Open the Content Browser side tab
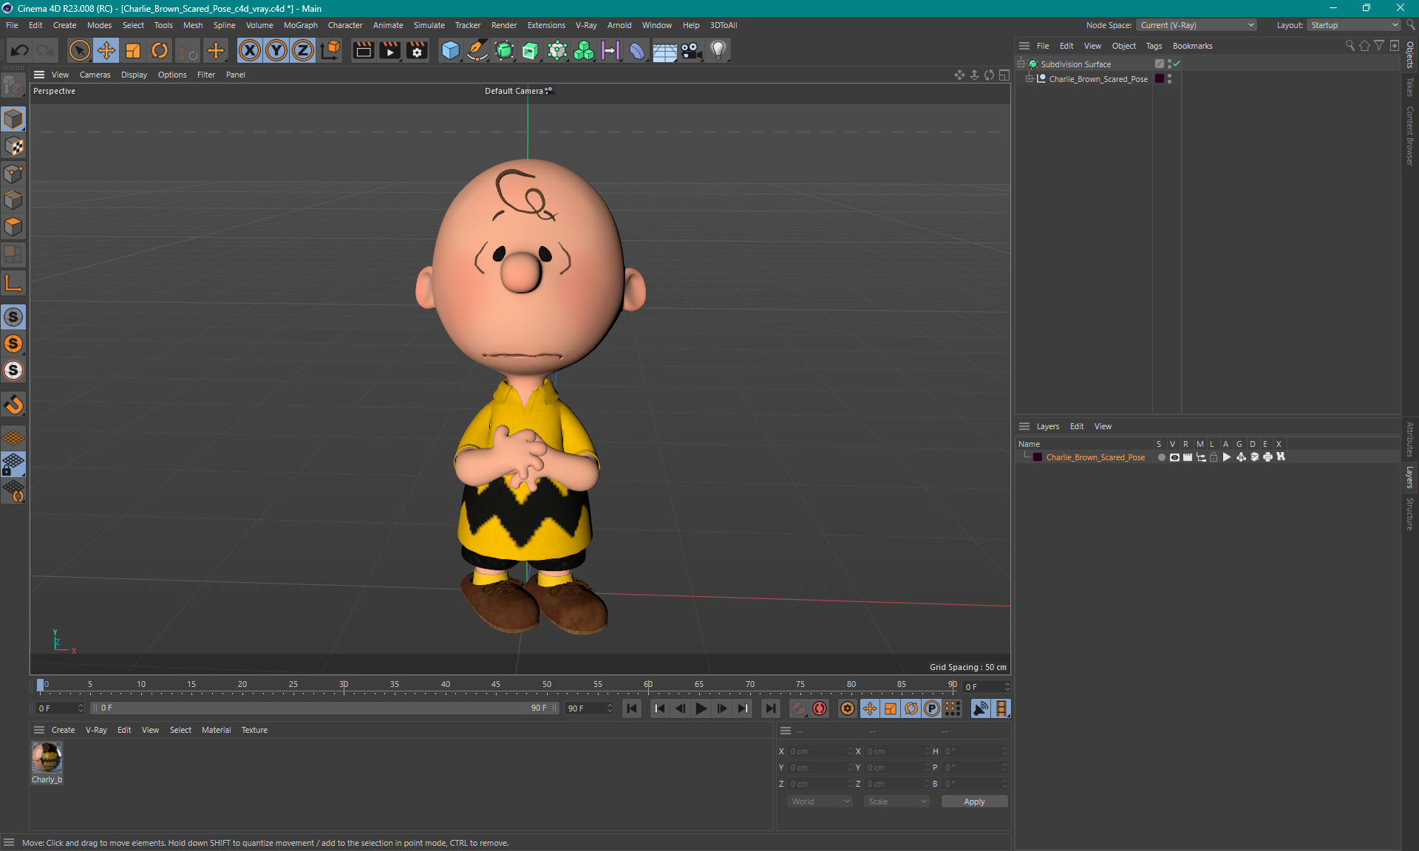This screenshot has width=1419, height=851. point(1410,135)
